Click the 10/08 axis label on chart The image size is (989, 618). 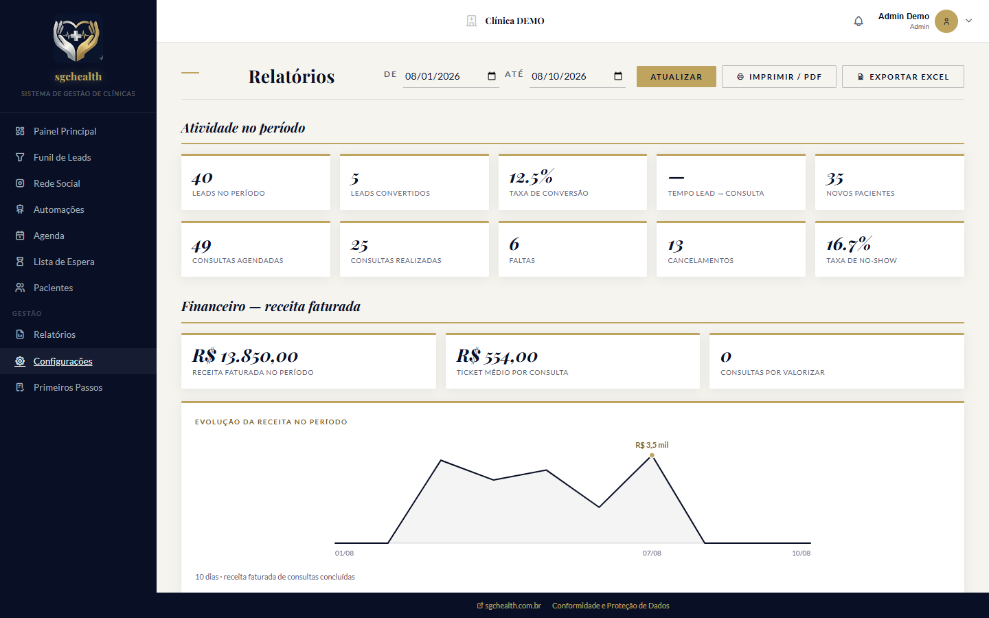coord(801,553)
